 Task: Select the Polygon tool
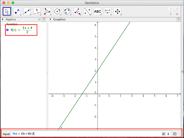tap(47, 11)
